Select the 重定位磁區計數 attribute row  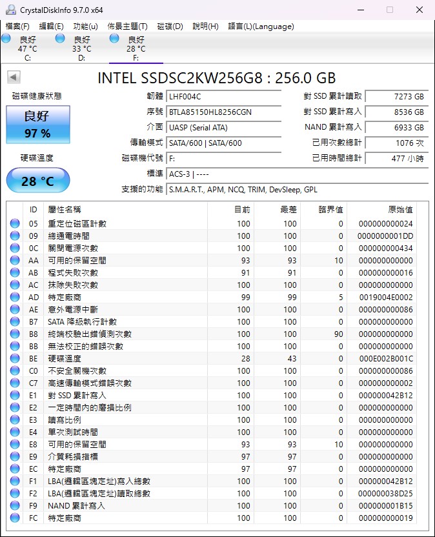coord(211,223)
